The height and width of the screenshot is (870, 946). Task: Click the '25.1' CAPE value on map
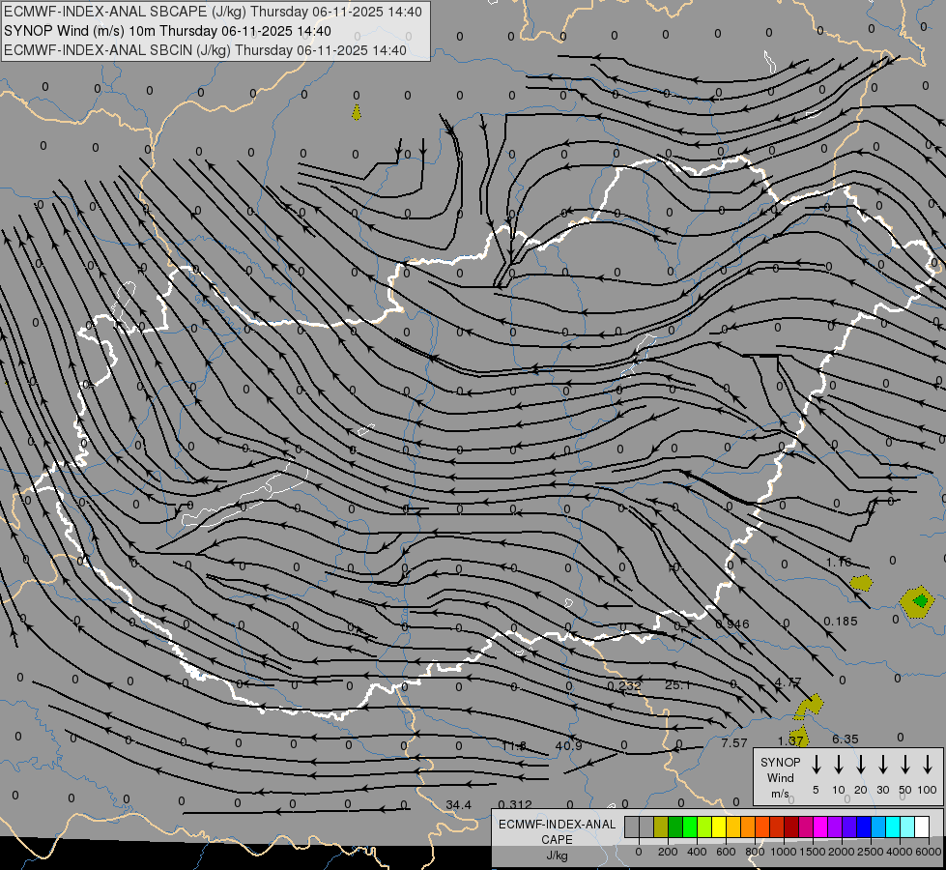(677, 685)
